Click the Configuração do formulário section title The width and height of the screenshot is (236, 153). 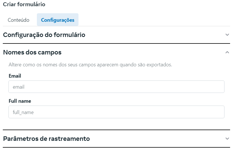44,35
